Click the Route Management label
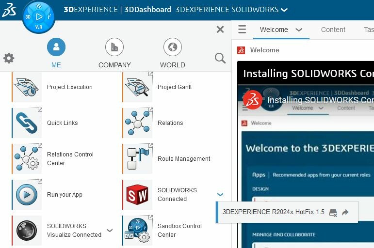 click(x=184, y=159)
